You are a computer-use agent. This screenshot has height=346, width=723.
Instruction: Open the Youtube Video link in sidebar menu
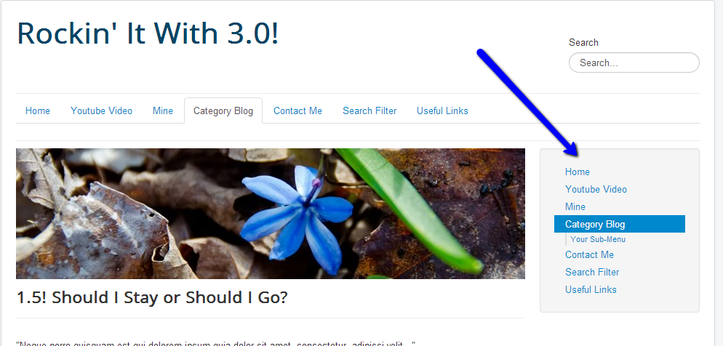click(596, 190)
